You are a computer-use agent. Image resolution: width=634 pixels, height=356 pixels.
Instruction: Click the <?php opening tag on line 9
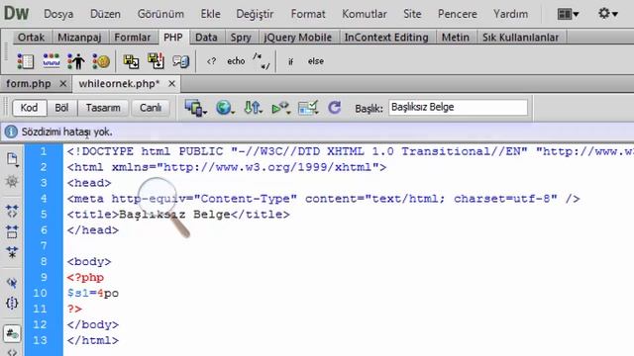85,278
